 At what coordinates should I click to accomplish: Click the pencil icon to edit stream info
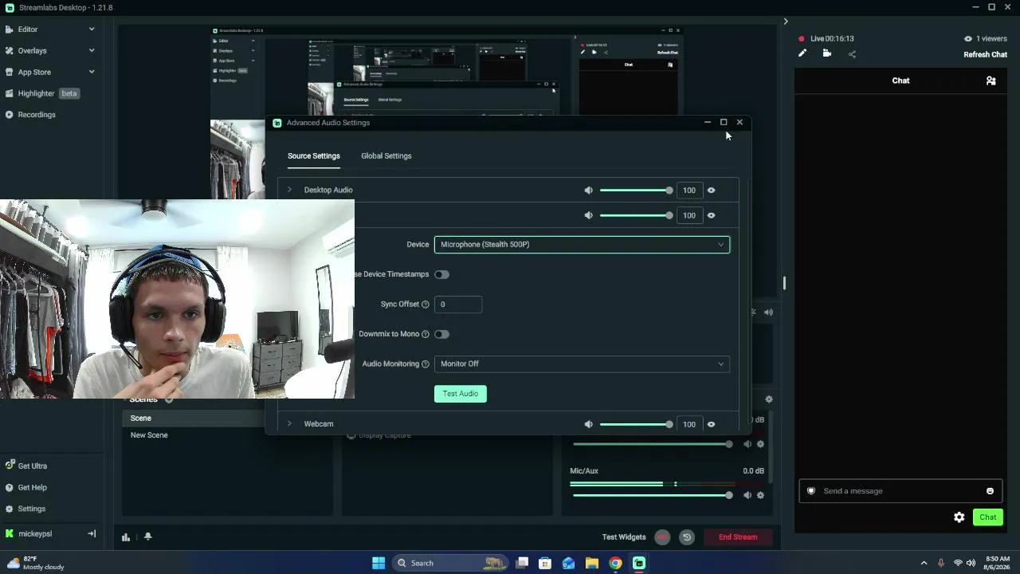pyautogui.click(x=802, y=53)
